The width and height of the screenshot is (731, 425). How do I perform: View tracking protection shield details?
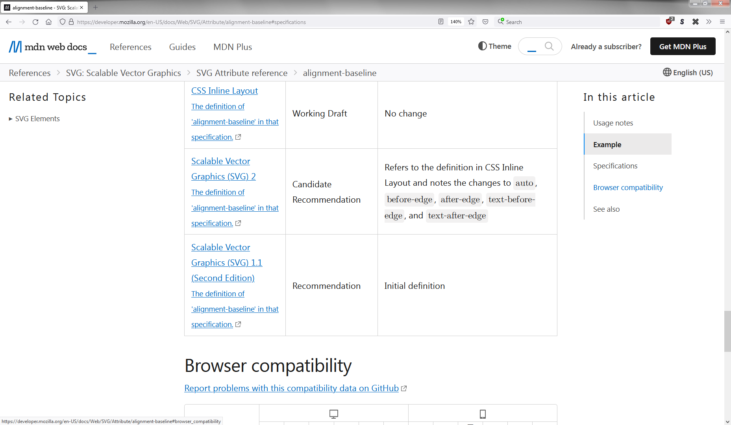click(x=63, y=22)
